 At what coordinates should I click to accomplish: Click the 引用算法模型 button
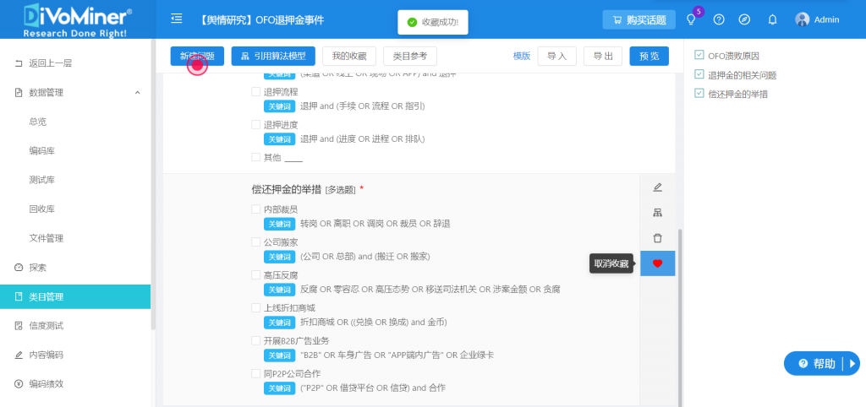pyautogui.click(x=273, y=56)
